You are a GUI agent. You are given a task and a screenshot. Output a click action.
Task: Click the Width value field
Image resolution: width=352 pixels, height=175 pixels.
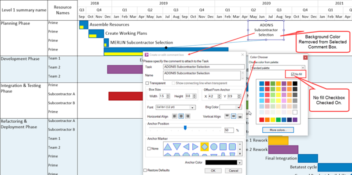click(163, 96)
